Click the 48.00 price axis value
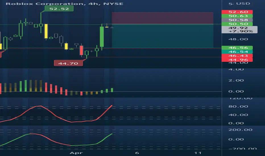The image size is (265, 156). click(238, 39)
